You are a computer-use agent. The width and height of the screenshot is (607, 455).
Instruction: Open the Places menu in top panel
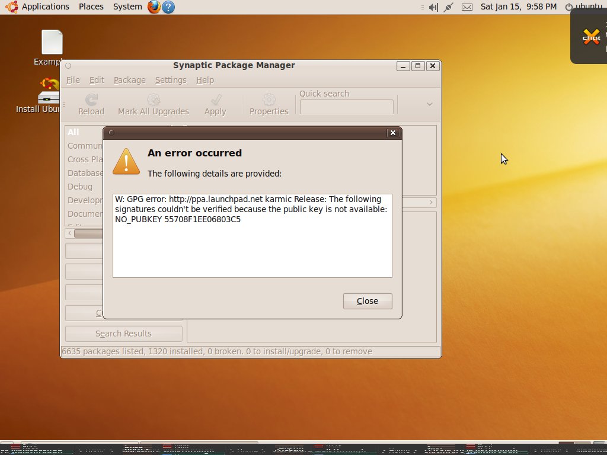pyautogui.click(x=91, y=7)
